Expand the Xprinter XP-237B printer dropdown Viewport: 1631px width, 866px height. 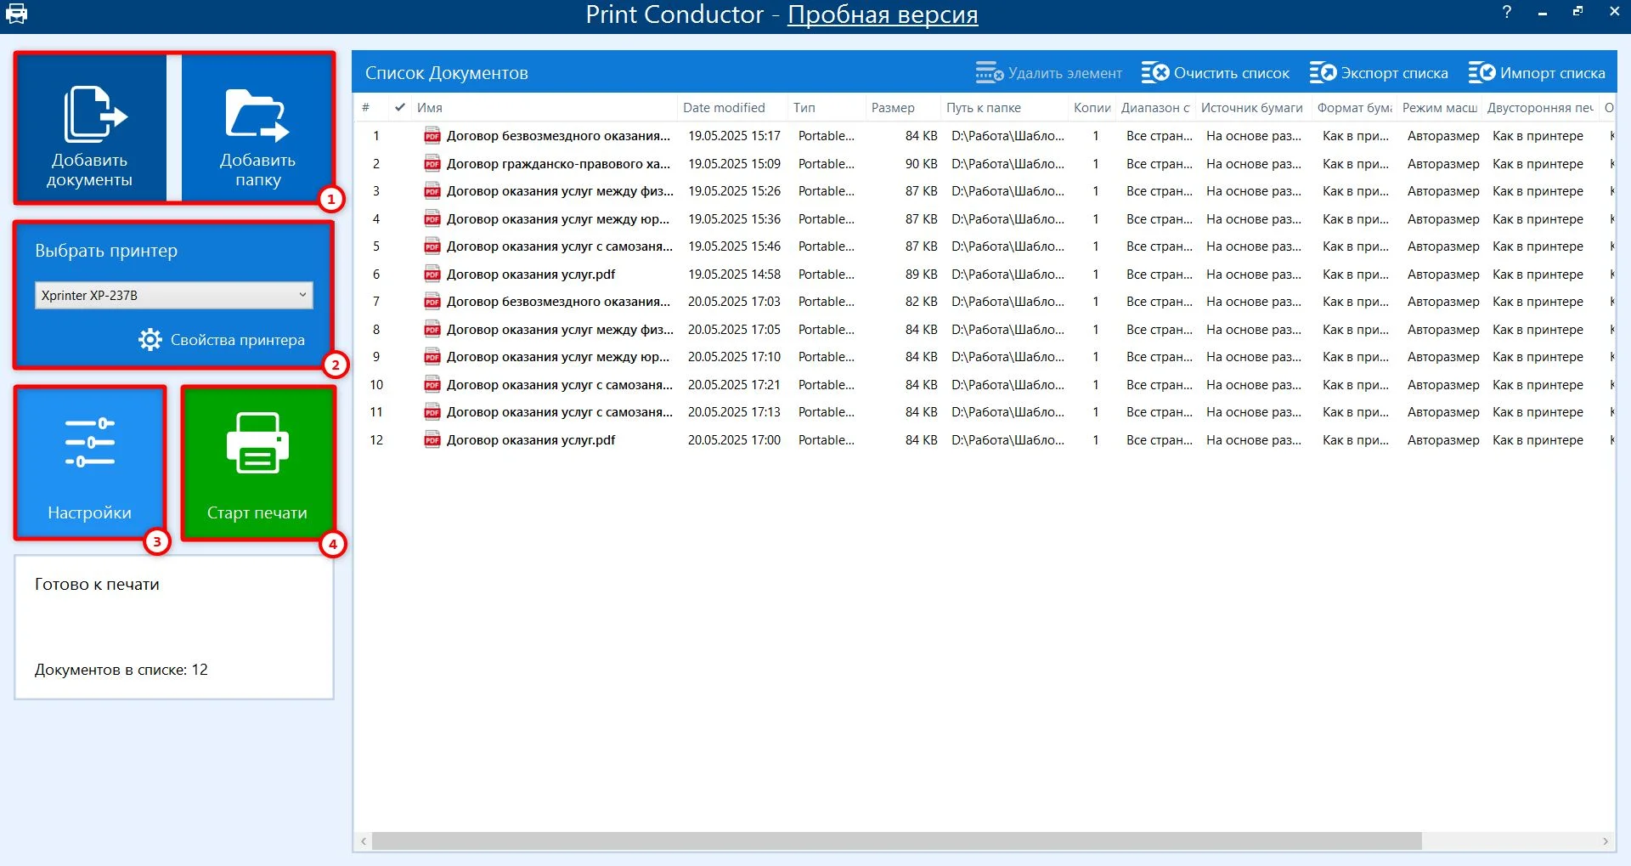point(302,295)
